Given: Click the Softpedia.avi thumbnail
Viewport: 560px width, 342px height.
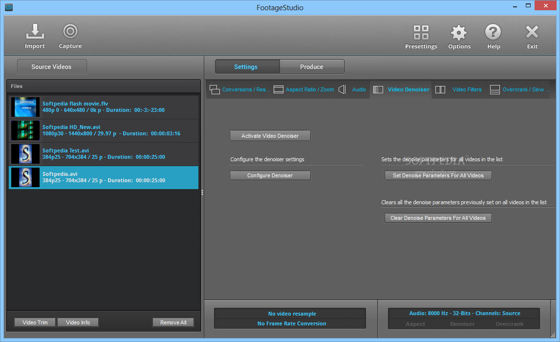Looking at the screenshot, I should pos(25,177).
